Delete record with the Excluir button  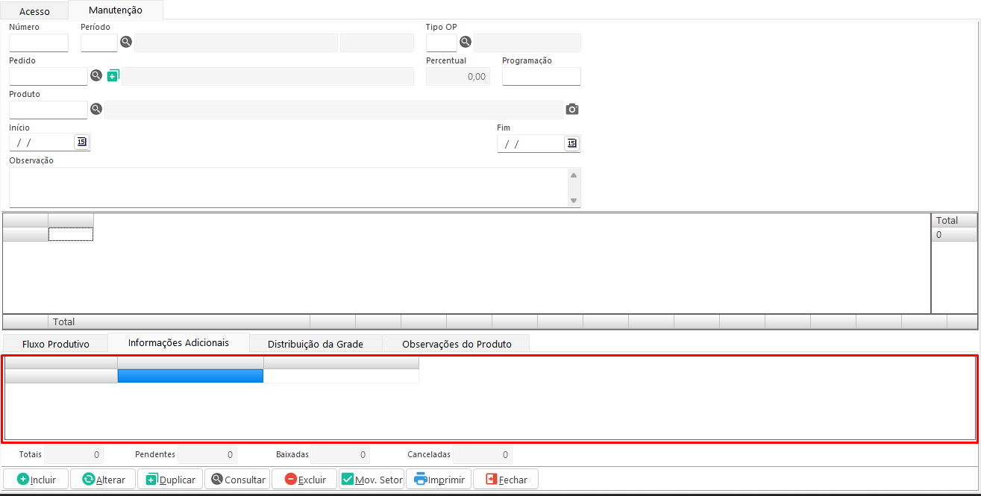click(x=305, y=480)
